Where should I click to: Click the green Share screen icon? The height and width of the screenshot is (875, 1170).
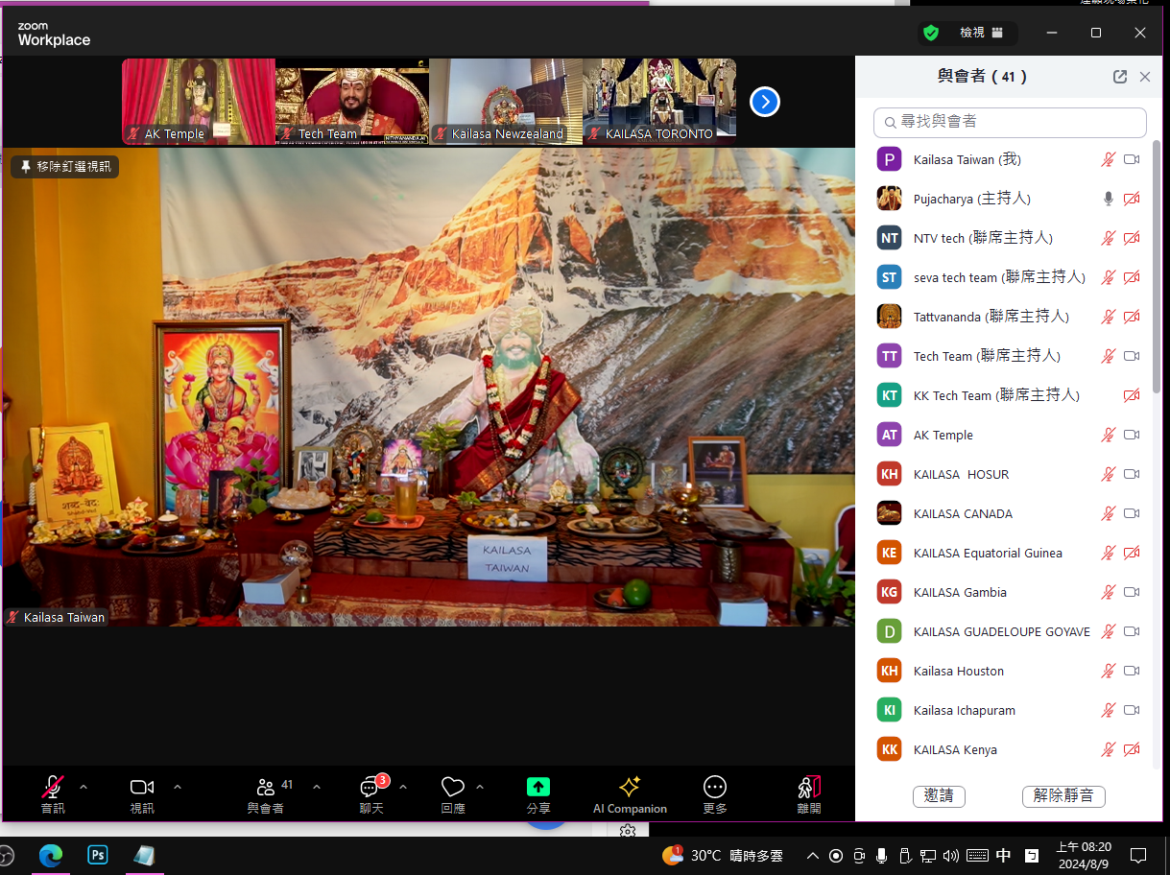(x=538, y=787)
